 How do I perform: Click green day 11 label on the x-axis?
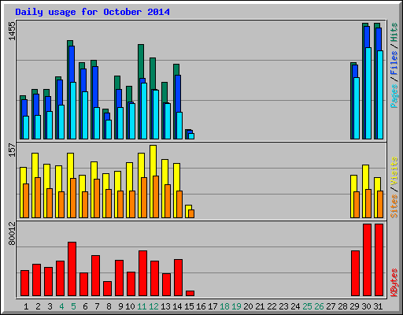(x=142, y=306)
